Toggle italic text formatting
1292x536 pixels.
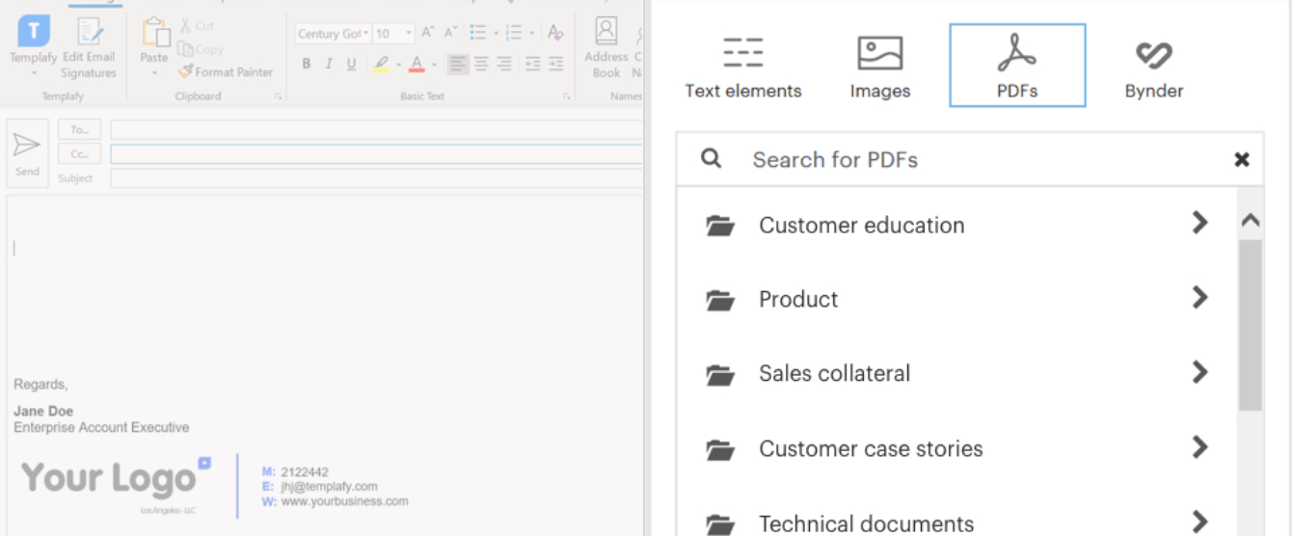click(329, 65)
